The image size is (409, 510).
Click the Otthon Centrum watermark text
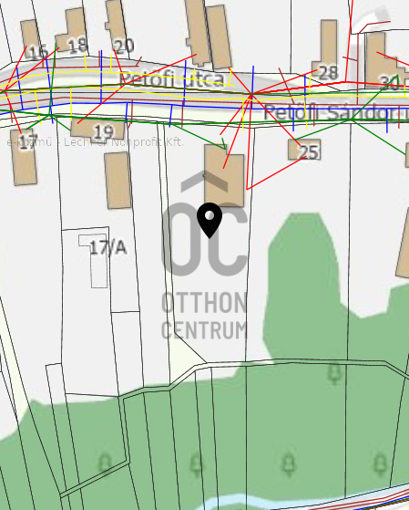204,316
